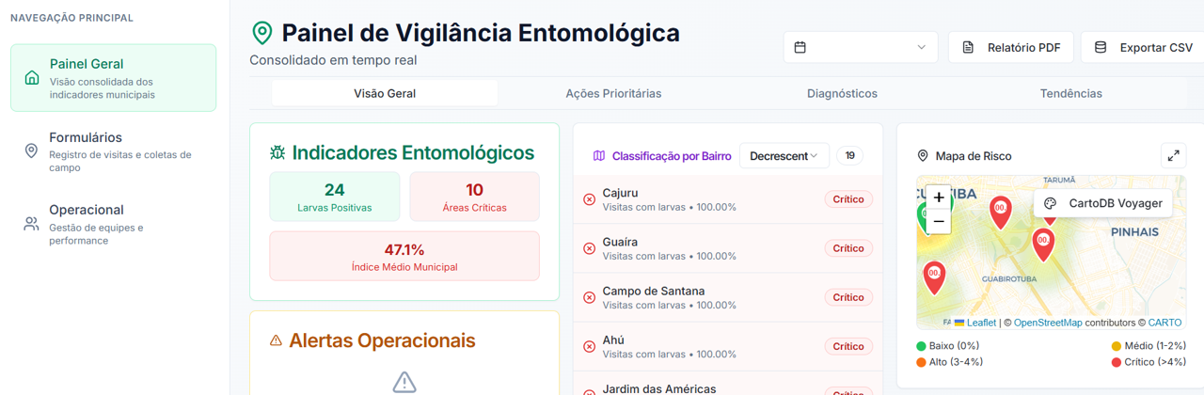Download the Relatório PDF report
The image size is (1204, 395).
1011,47
